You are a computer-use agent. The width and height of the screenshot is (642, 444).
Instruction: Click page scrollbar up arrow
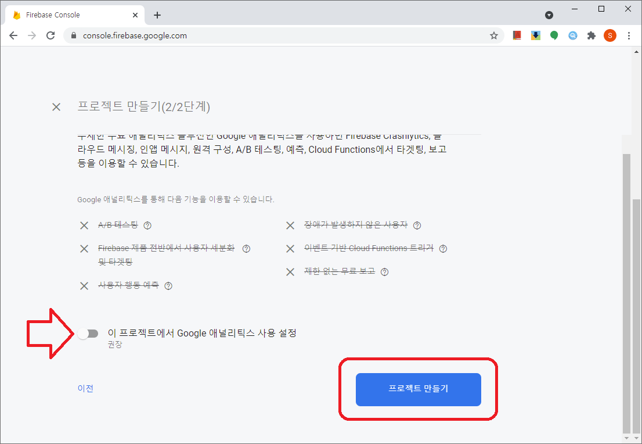[636, 52]
